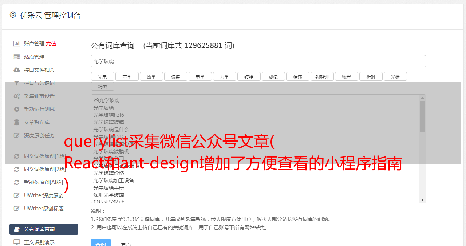Click the play icon for 手动运行测试
The width and height of the screenshot is (466, 246).
coord(17,109)
